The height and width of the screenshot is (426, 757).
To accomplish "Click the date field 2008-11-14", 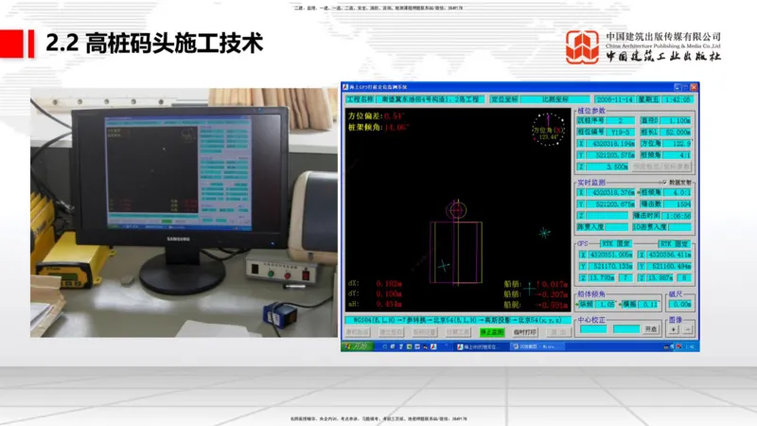I will coord(614,99).
